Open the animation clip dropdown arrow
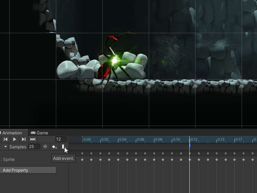 click(6, 147)
